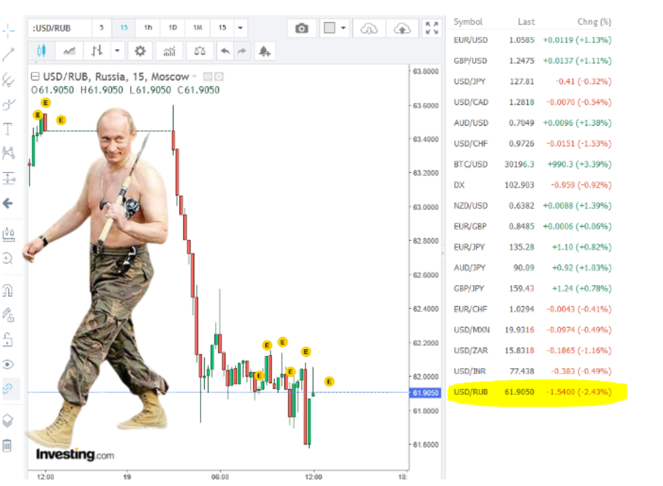The height and width of the screenshot is (486, 663).
Task: Switch to the 1h interval
Action: (148, 28)
